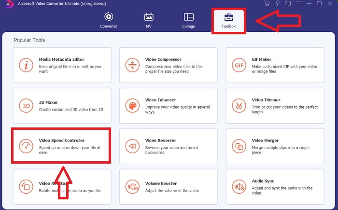Click the key register icon
This screenshot has height=210, width=338.
coord(278,3)
